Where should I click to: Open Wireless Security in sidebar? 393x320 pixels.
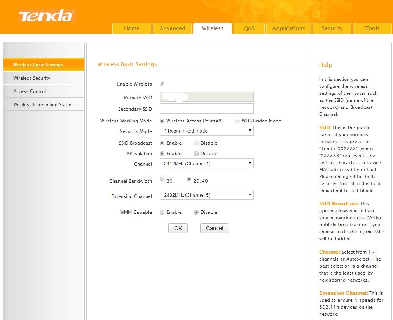coord(44,78)
